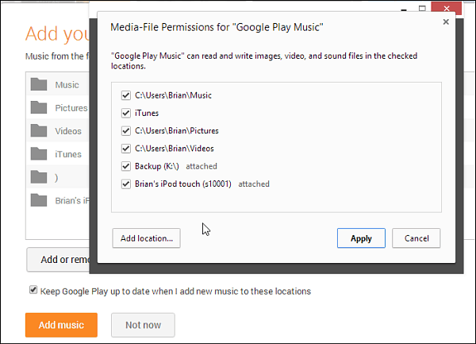This screenshot has height=344, width=476.
Task: Click the Add or remove button behind dialog
Action: (58, 260)
